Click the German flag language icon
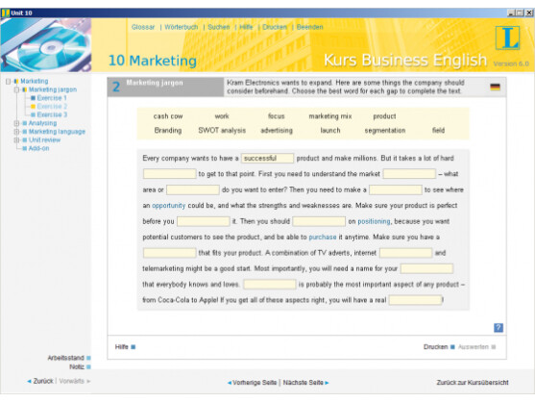This screenshot has width=535, height=402. click(x=495, y=88)
